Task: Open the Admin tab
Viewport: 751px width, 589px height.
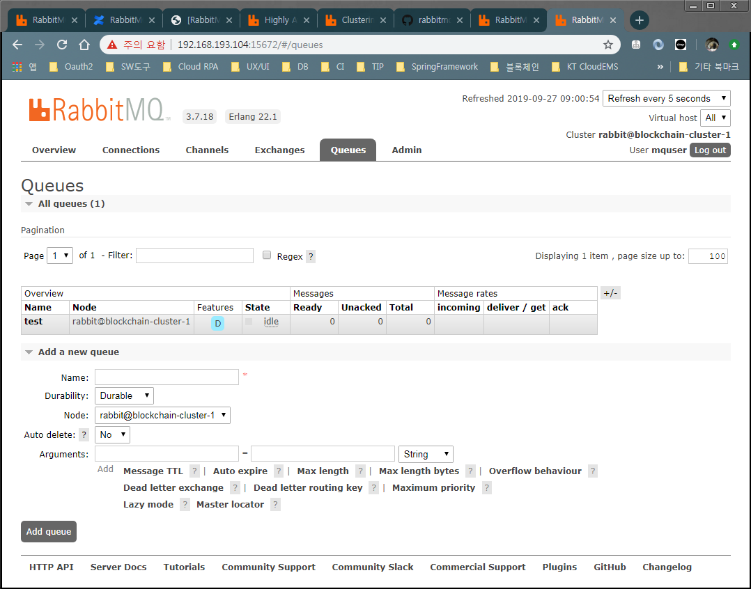Action: tap(407, 150)
